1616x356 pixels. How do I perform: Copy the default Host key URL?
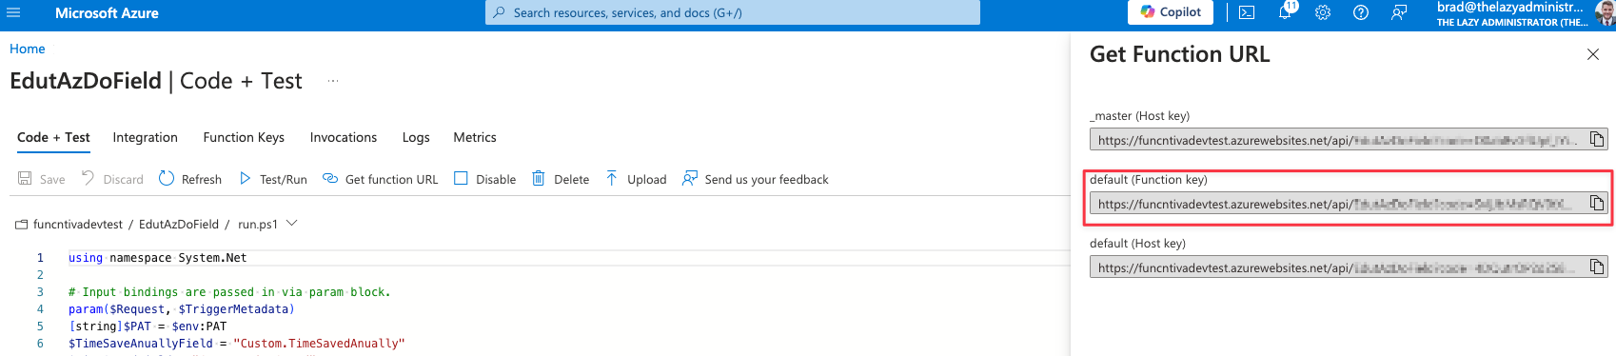pyautogui.click(x=1597, y=267)
